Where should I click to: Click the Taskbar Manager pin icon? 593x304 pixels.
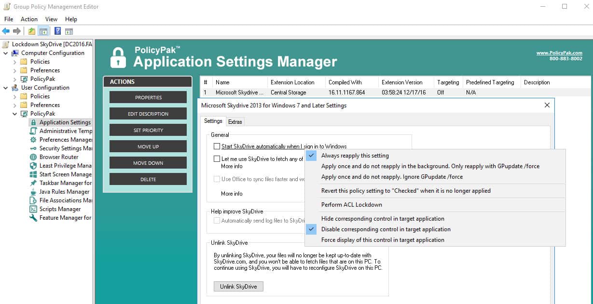click(33, 183)
